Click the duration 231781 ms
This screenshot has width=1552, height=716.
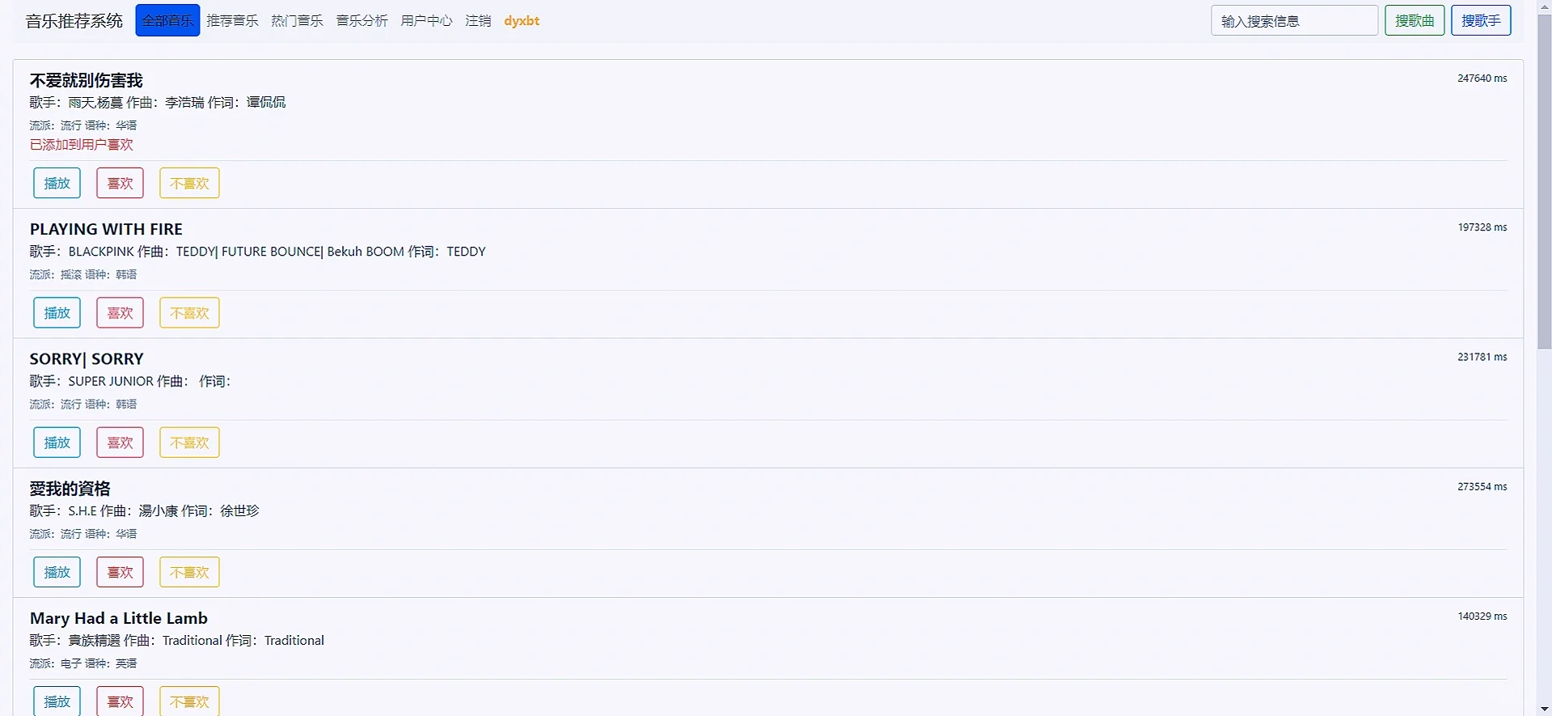click(x=1482, y=357)
